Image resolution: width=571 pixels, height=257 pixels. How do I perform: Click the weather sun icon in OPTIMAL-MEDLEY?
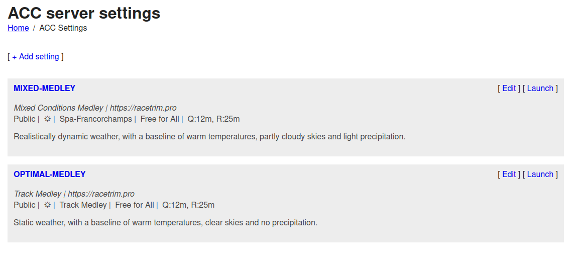tap(47, 205)
